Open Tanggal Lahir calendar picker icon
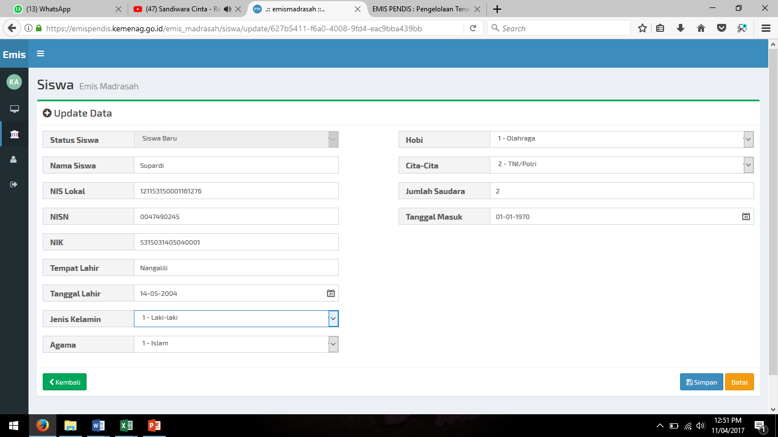 331,294
